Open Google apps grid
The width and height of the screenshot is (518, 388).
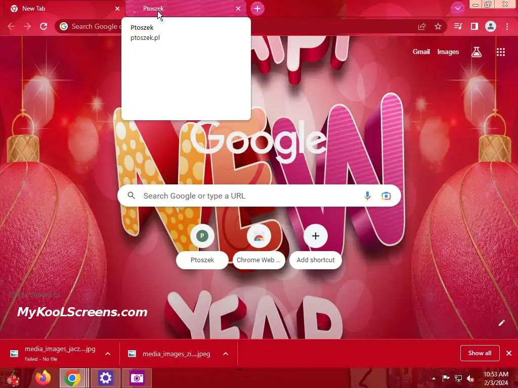click(x=500, y=52)
